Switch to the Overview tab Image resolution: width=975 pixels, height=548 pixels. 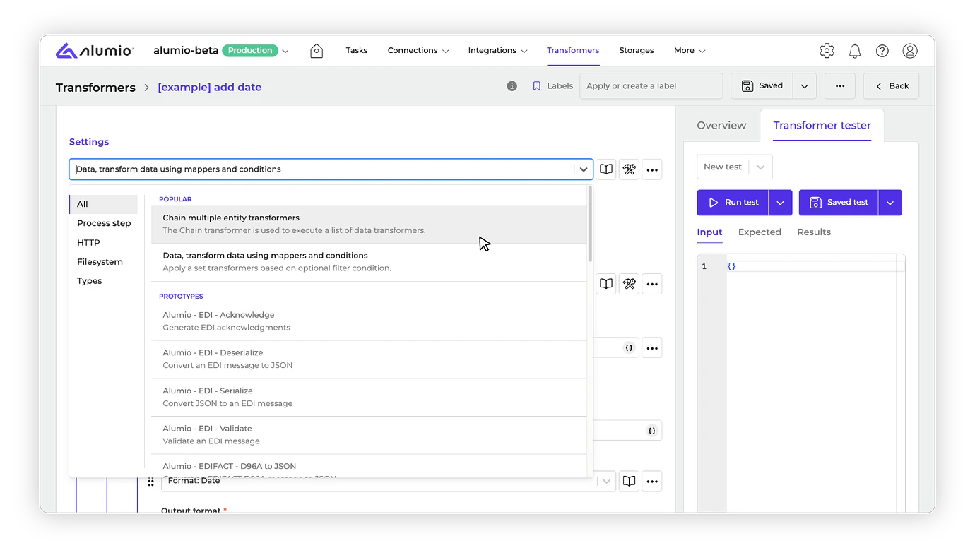tap(721, 126)
